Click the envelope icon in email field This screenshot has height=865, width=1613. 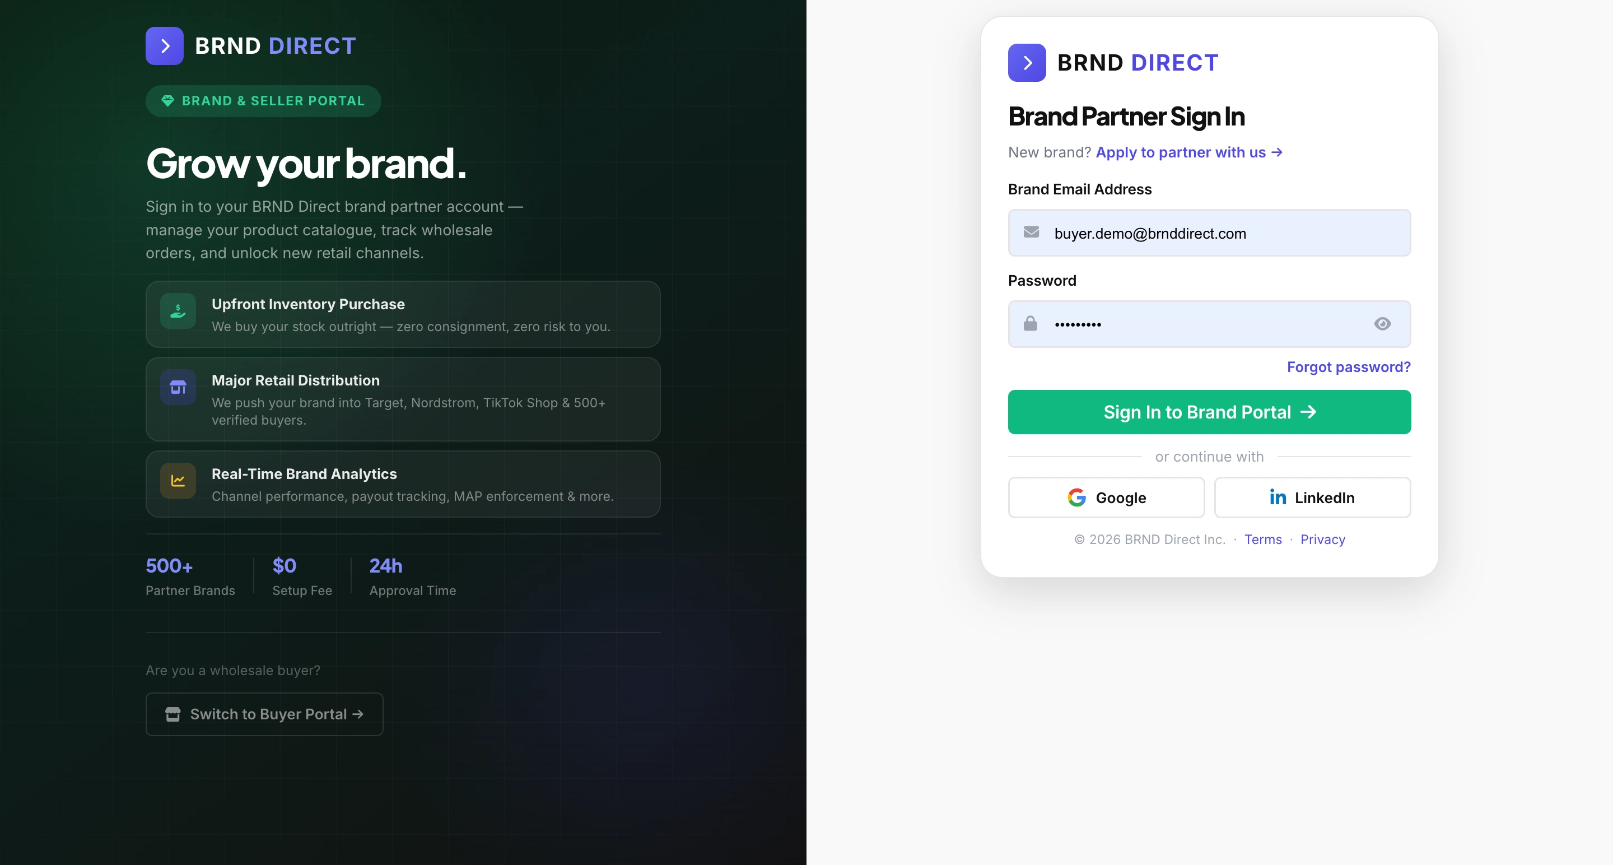pyautogui.click(x=1031, y=232)
